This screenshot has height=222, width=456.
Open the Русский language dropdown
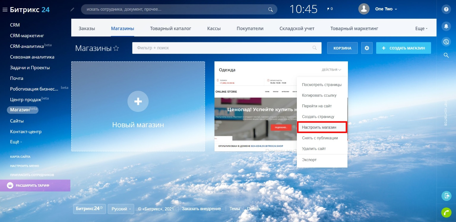121,209
